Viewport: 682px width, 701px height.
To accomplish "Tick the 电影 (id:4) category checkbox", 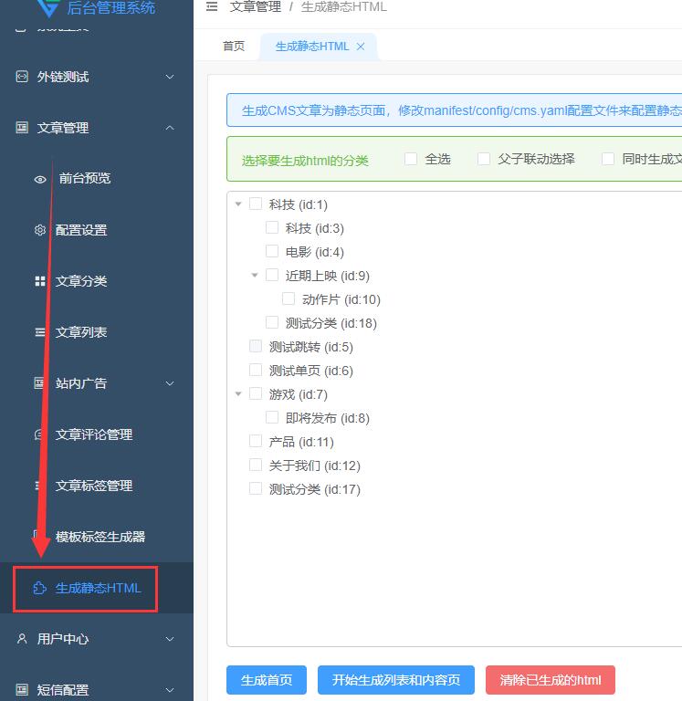I will click(272, 252).
